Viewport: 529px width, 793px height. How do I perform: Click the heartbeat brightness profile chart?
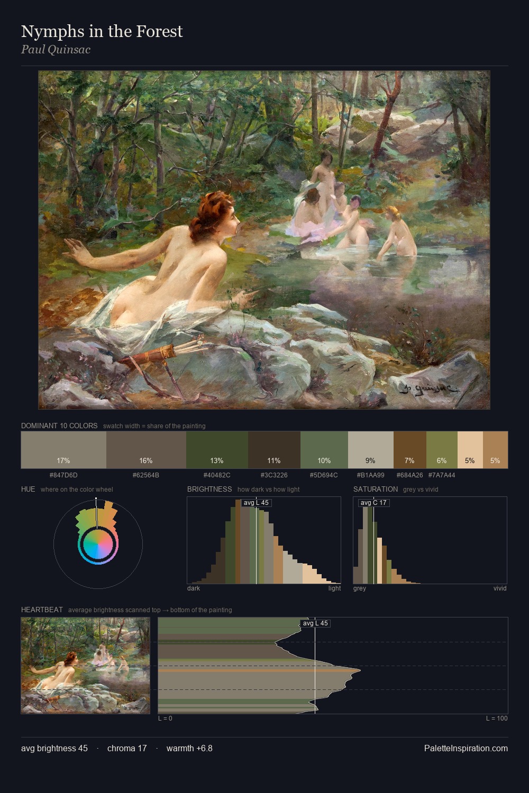tap(333, 666)
